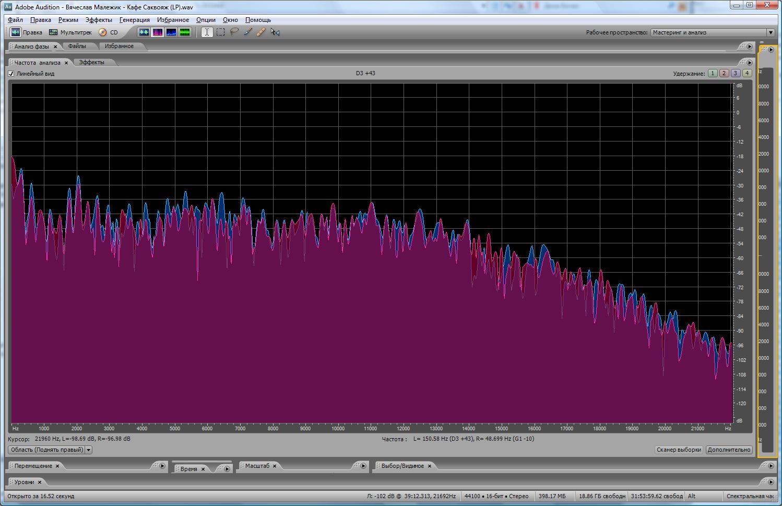Choose the time selection cursor tool

[x=207, y=32]
